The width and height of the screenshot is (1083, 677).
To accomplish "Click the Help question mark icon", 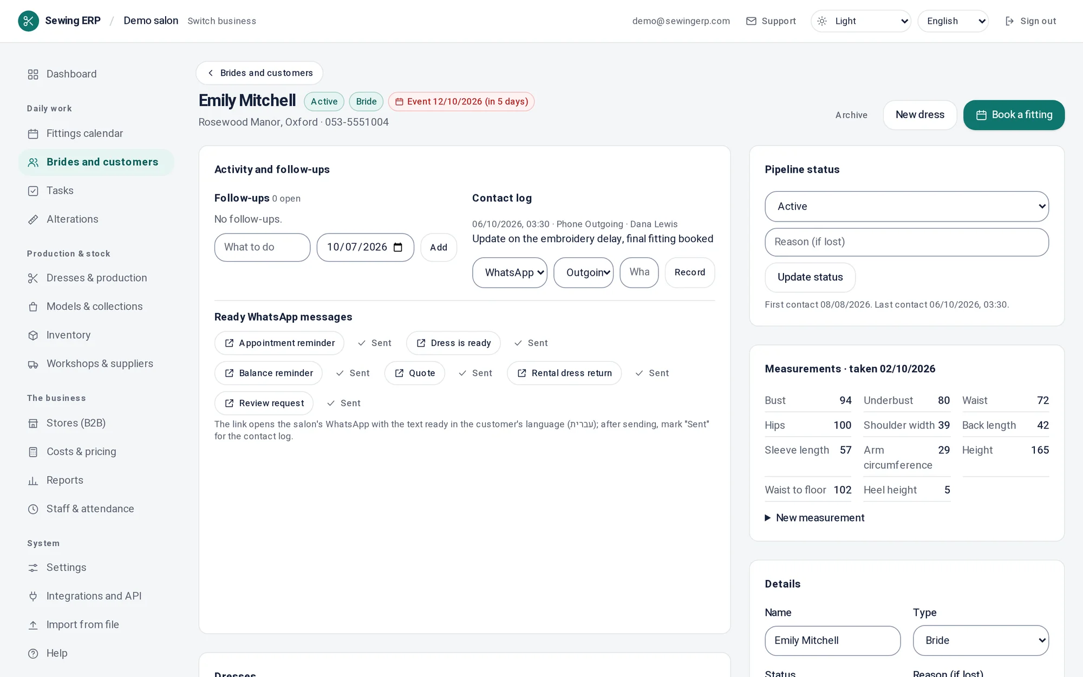I will [x=33, y=654].
